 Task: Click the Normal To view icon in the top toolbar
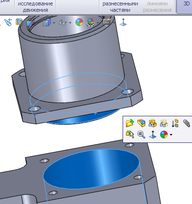coord(123,22)
